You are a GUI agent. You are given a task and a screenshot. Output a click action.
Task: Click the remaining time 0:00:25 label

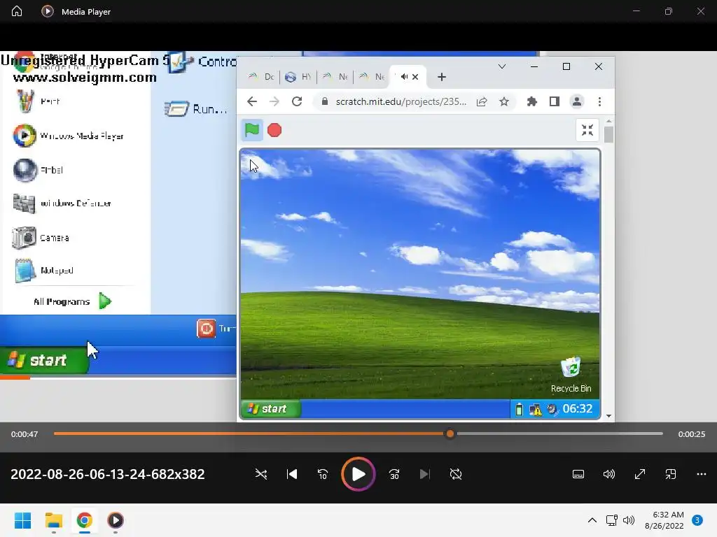pyautogui.click(x=691, y=434)
